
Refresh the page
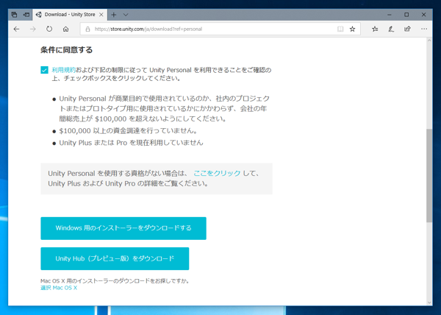click(49, 29)
